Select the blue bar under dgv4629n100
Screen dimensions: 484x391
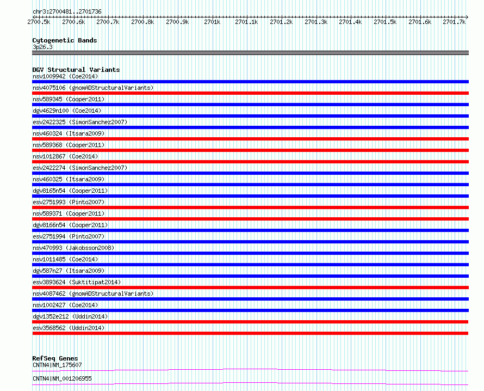click(250, 116)
